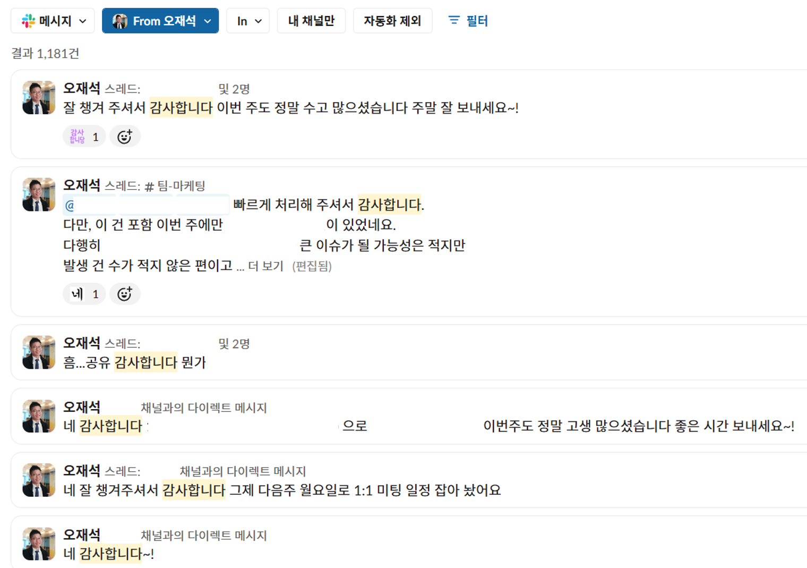The width and height of the screenshot is (807, 568).
Task: Open 필터 options
Action: [x=476, y=21]
